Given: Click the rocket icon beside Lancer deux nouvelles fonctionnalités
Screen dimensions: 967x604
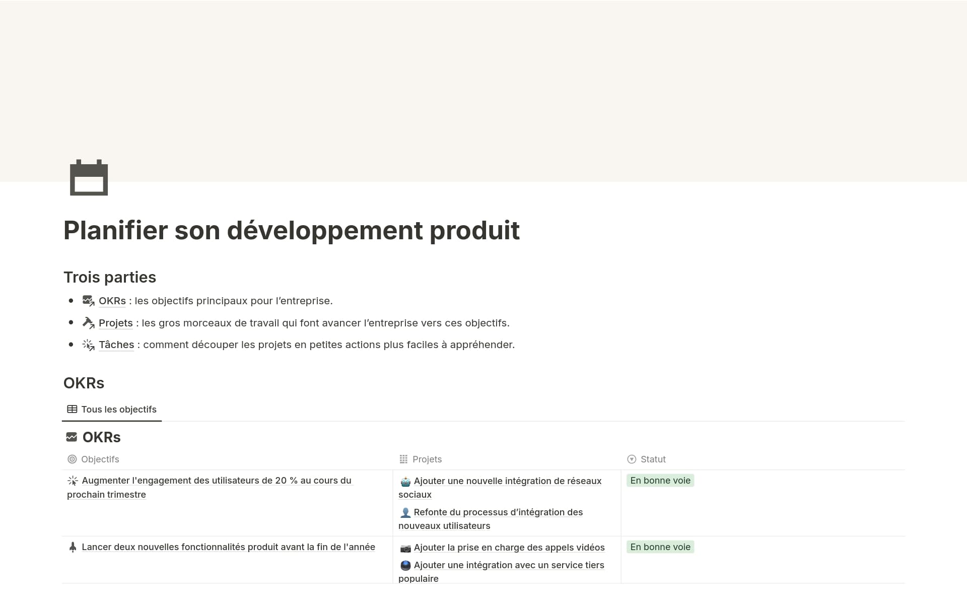Looking at the screenshot, I should click(73, 547).
